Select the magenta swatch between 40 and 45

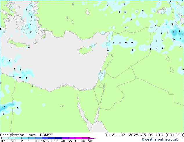[x=79, y=138]
